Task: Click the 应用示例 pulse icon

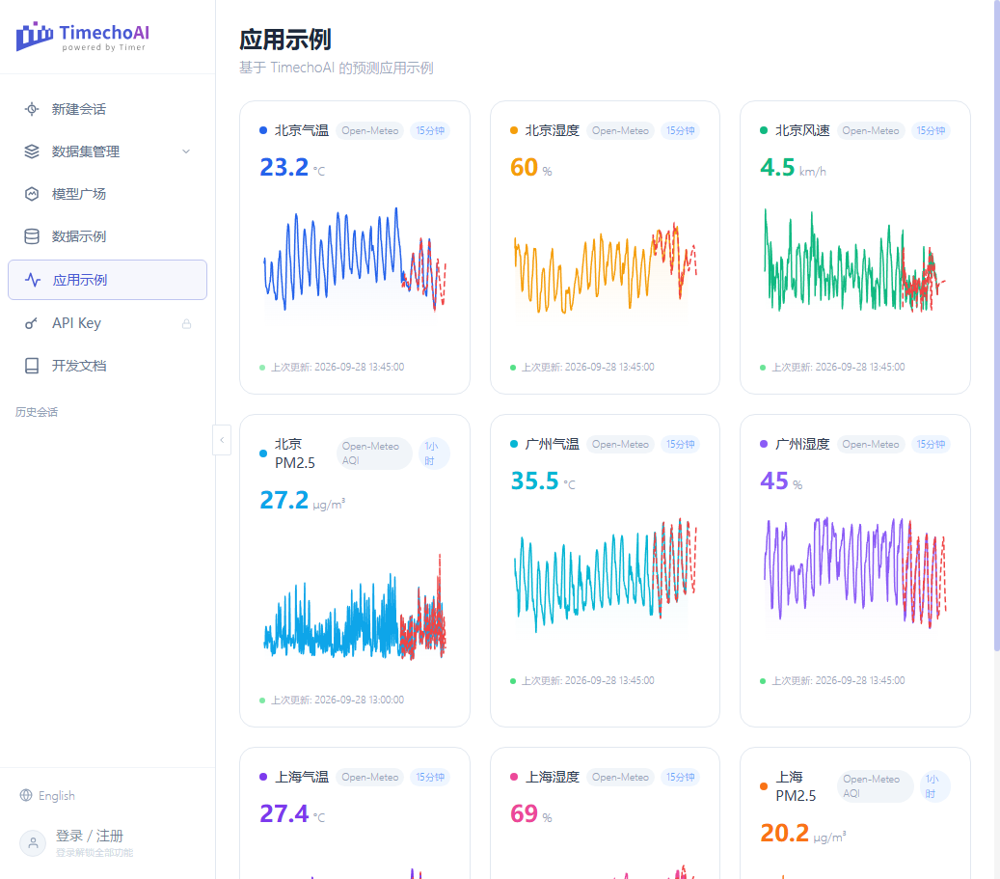Action: click(33, 280)
